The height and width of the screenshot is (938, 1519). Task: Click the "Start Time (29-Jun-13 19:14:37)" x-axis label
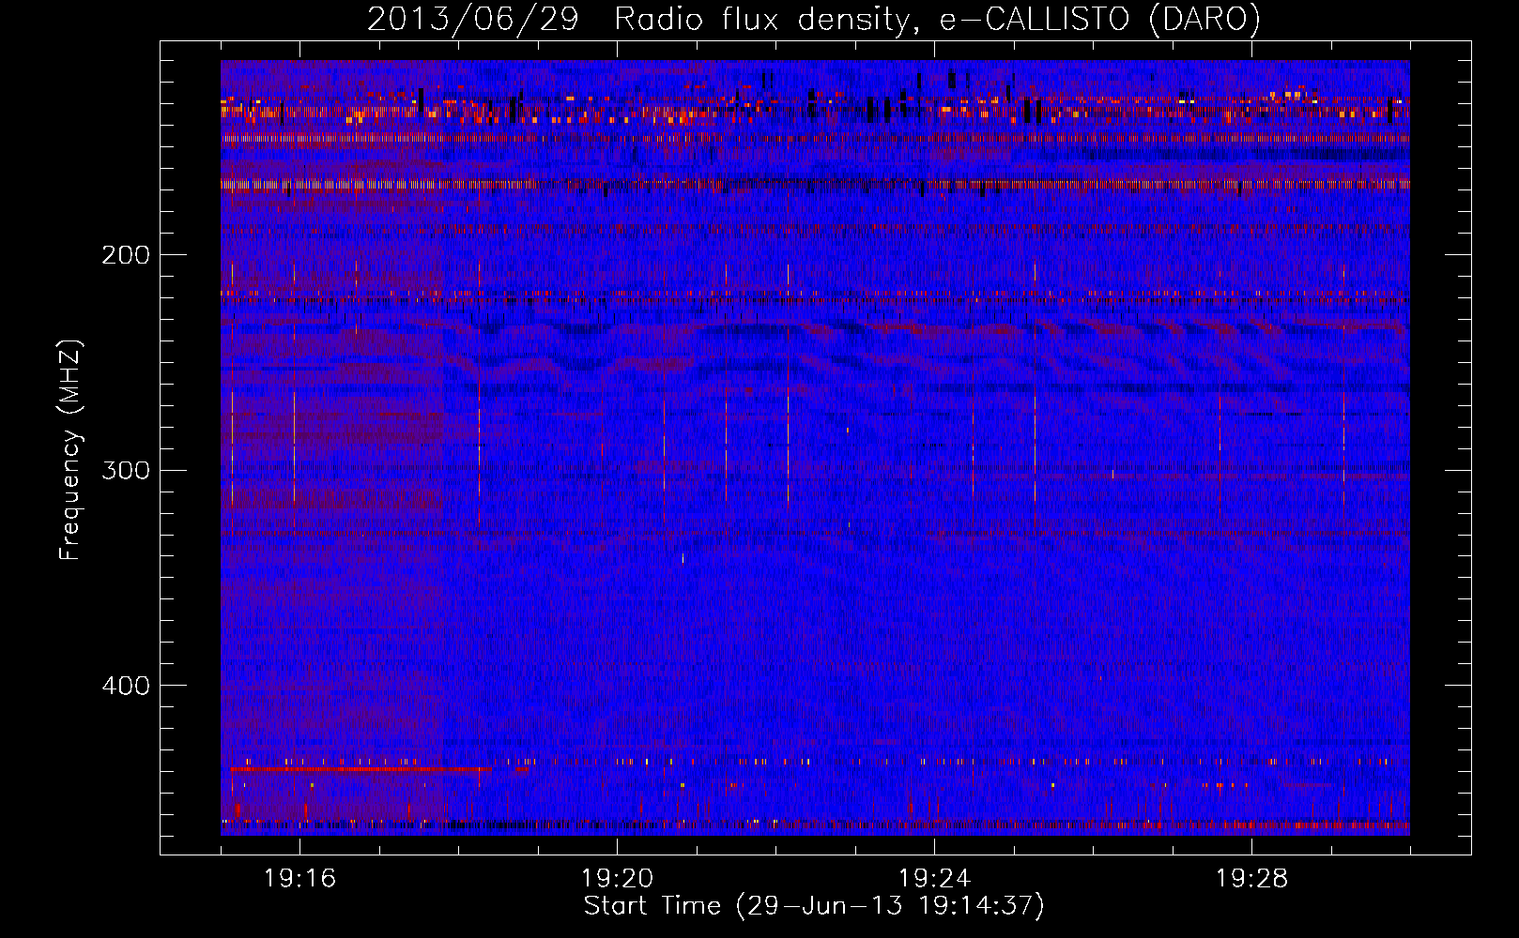tap(814, 906)
